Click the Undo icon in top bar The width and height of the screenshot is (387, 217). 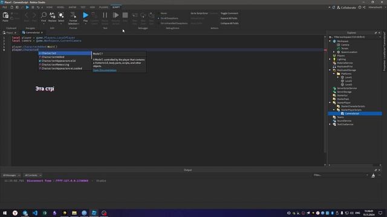point(38,7)
